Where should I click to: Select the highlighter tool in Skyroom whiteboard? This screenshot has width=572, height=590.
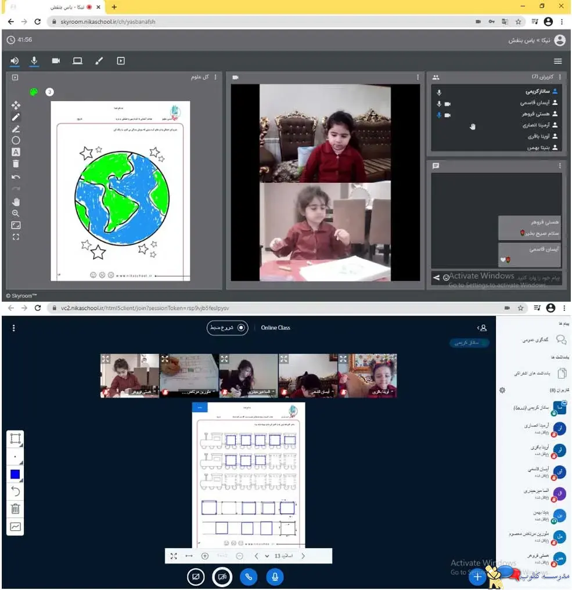point(16,129)
